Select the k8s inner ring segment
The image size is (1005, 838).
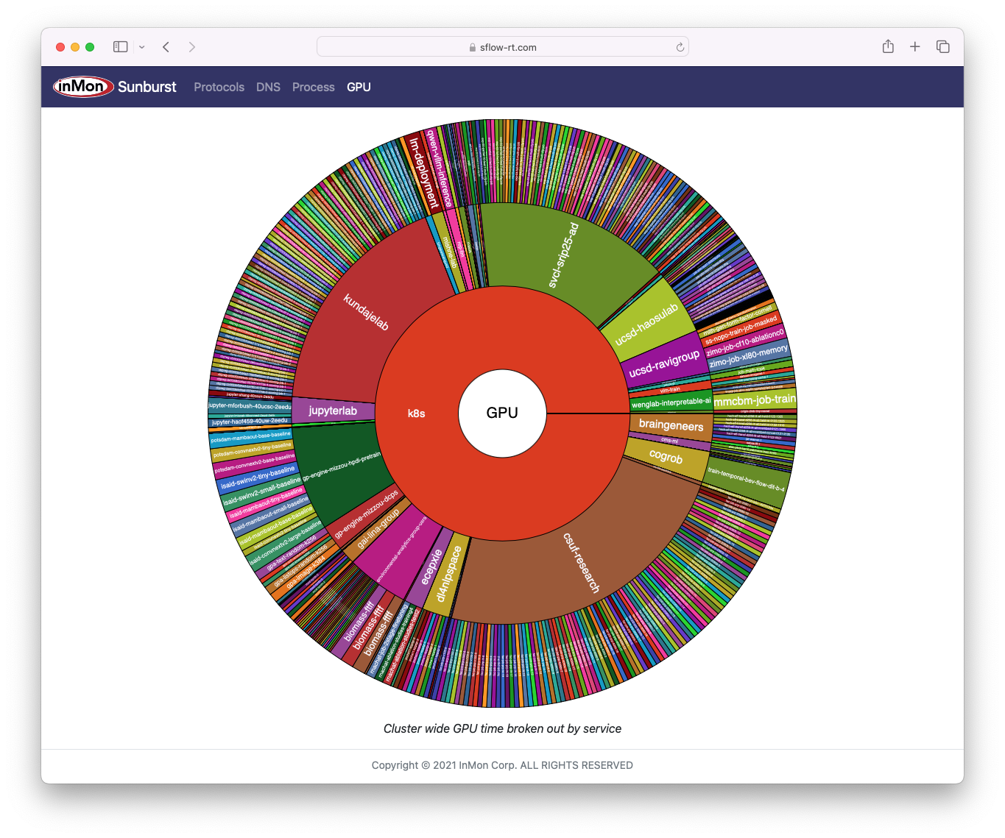(417, 413)
